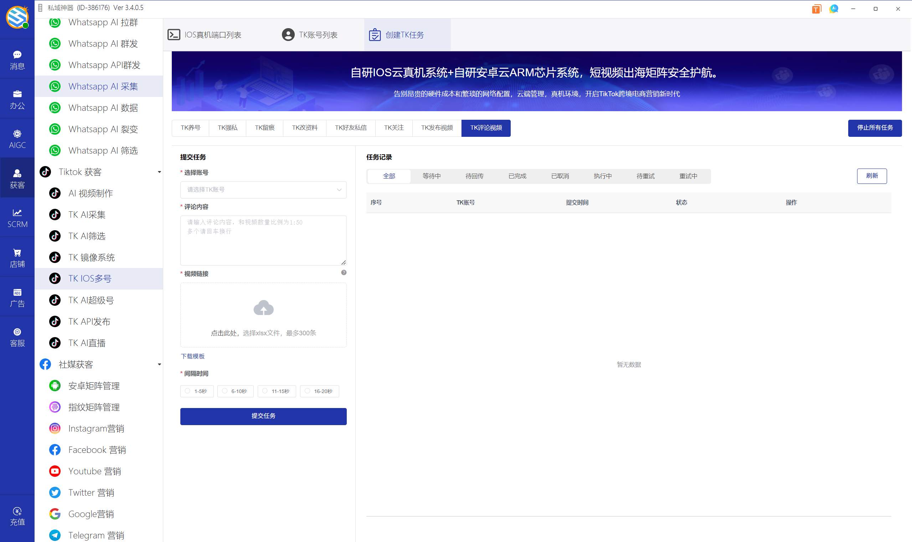Open the TK账号 selection dropdown
The image size is (912, 542).
click(x=263, y=190)
